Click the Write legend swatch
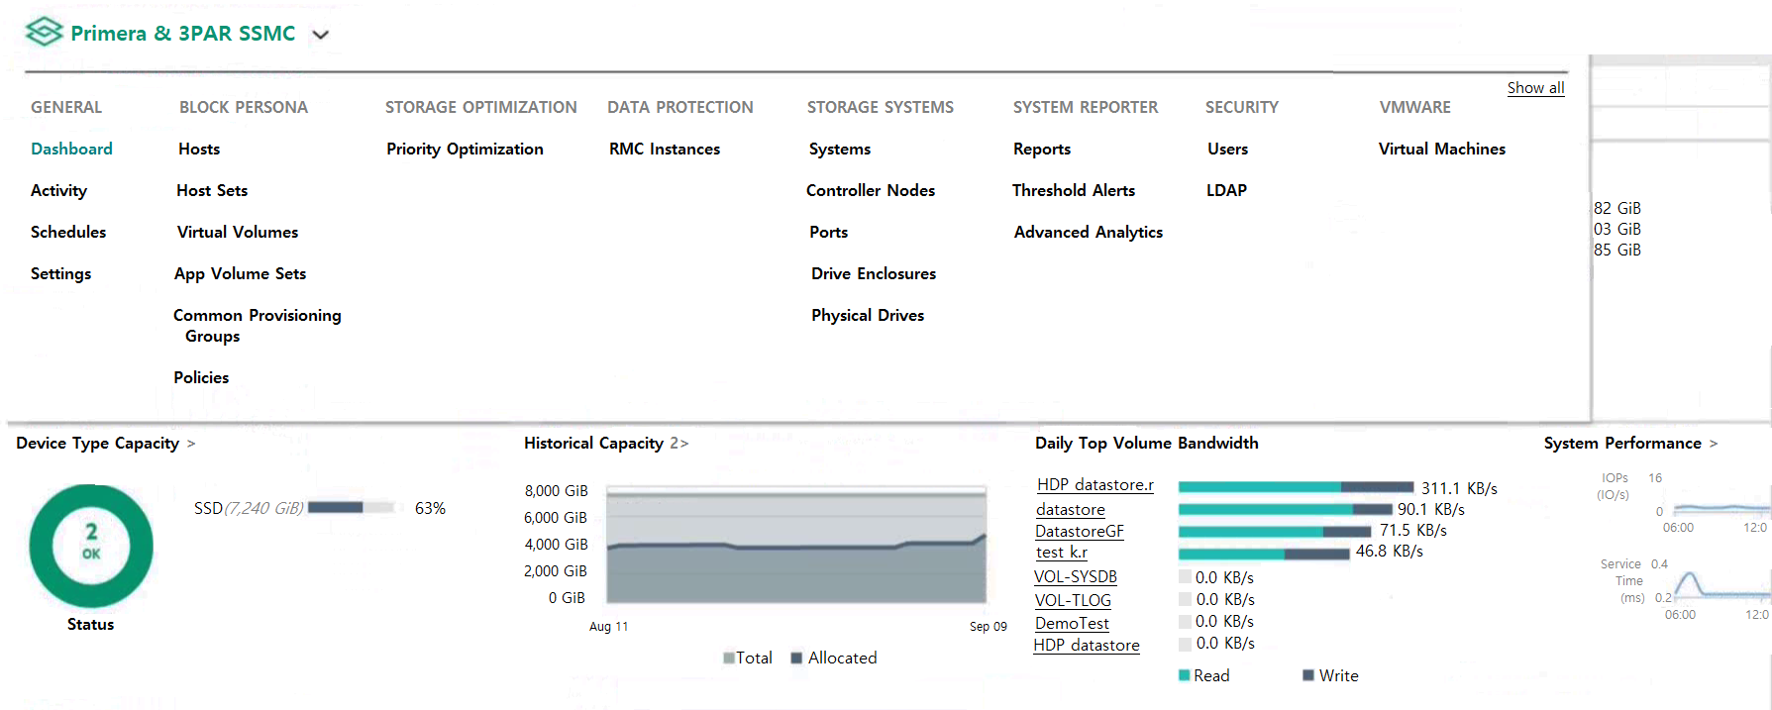This screenshot has height=710, width=1772. pyautogui.click(x=1308, y=675)
